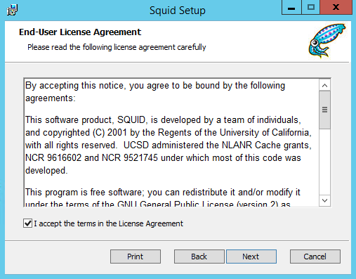
Task: Proceed with the Next button
Action: pyautogui.click(x=251, y=257)
